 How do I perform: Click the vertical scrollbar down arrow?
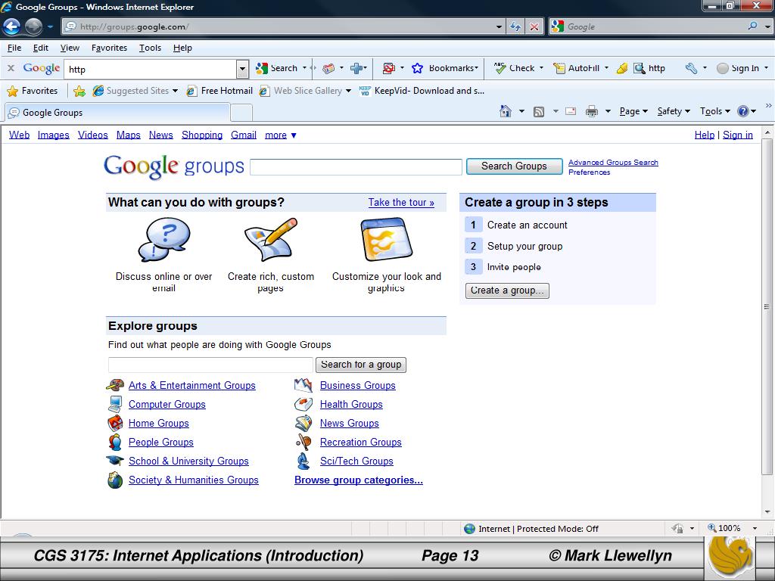click(x=767, y=512)
